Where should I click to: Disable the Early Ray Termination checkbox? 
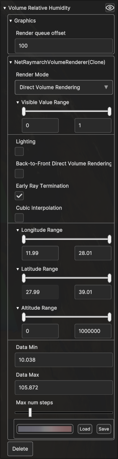click(x=19, y=196)
